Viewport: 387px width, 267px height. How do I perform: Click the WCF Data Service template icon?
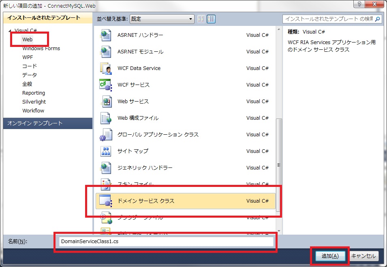coord(106,68)
